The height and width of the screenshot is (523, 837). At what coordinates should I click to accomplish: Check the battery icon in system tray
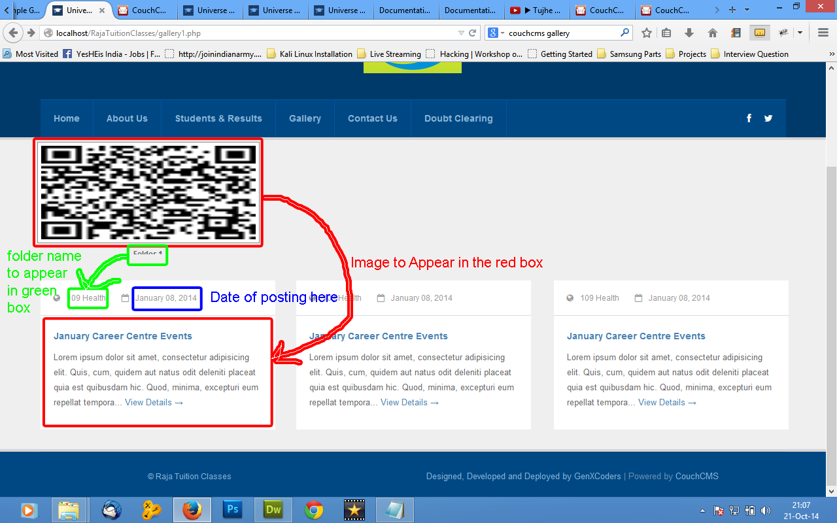click(750, 511)
